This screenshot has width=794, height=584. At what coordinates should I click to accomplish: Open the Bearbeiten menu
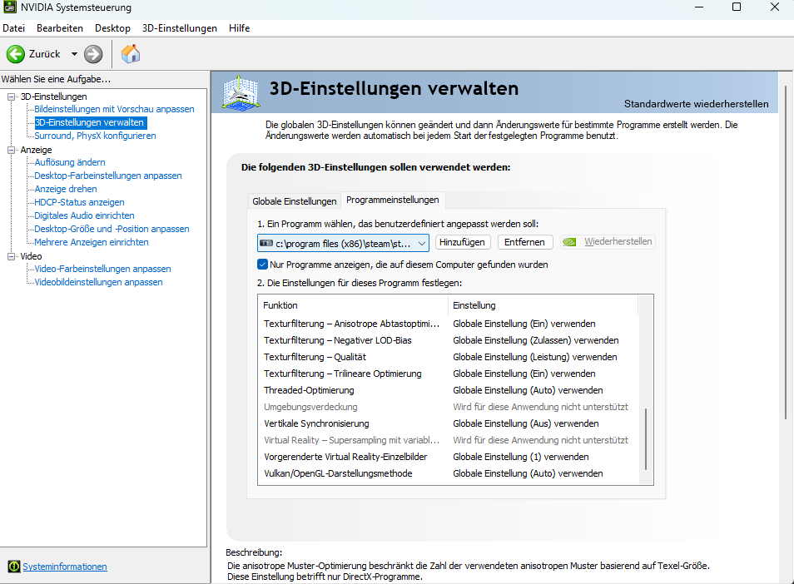60,28
